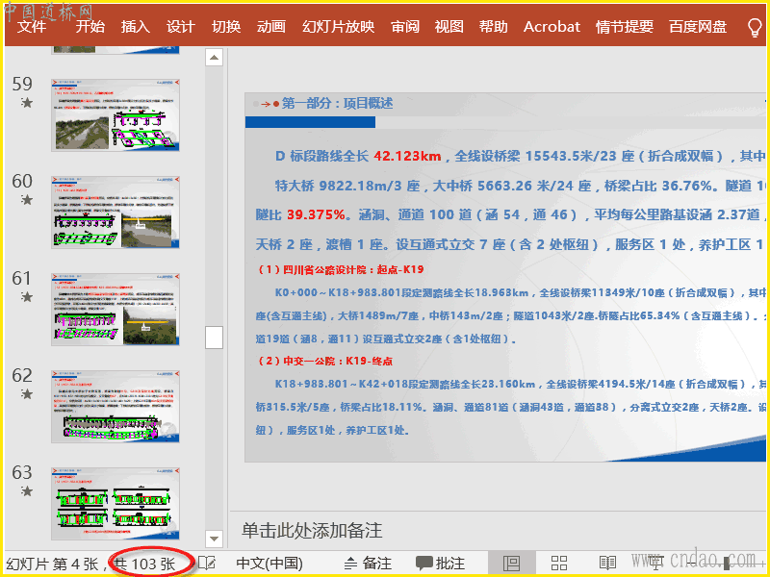This screenshot has height=577, width=770.
Task: Click the spell check icon in status bar
Action: (x=206, y=564)
